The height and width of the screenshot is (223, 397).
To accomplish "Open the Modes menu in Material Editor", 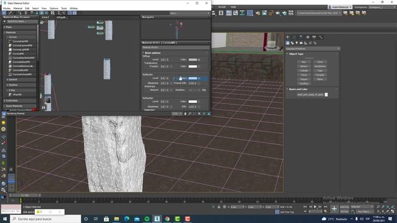I will (7, 8).
